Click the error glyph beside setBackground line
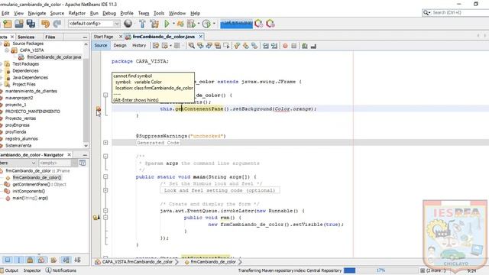489x275 pixels. click(x=99, y=108)
